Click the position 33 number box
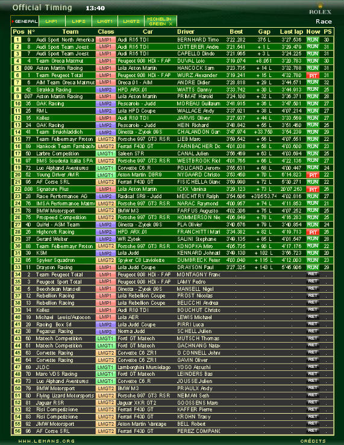This screenshot has height=445, width=344. [x=17, y=267]
